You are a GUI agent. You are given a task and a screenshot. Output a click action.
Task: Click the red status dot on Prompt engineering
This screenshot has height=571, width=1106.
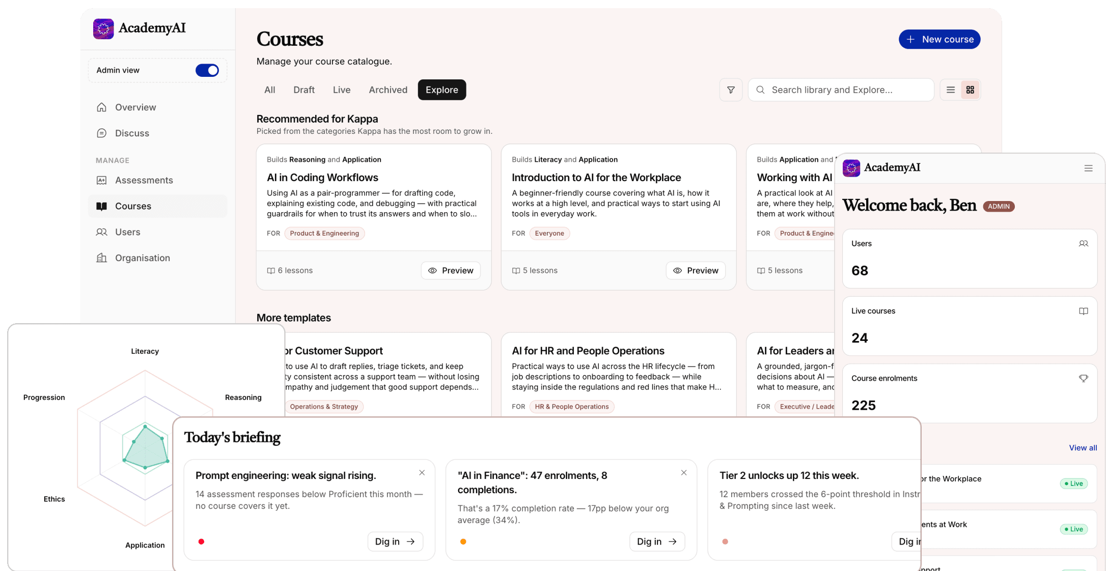201,541
